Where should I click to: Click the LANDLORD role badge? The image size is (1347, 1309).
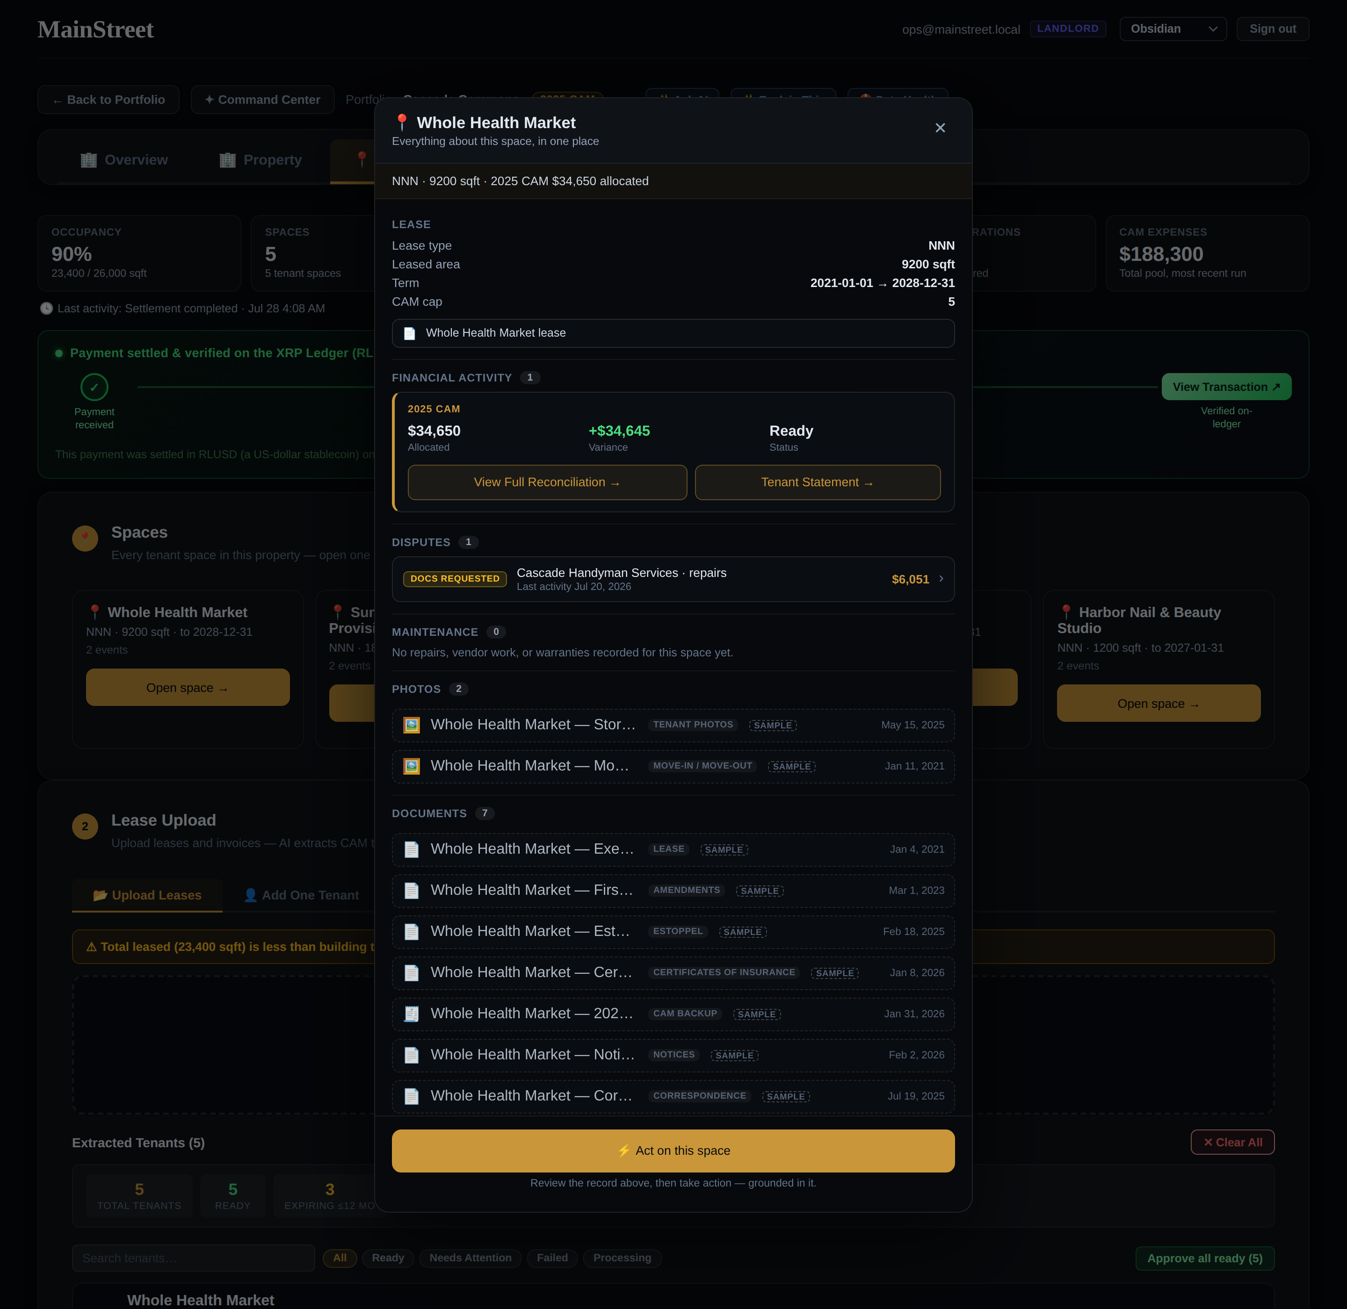click(1068, 29)
